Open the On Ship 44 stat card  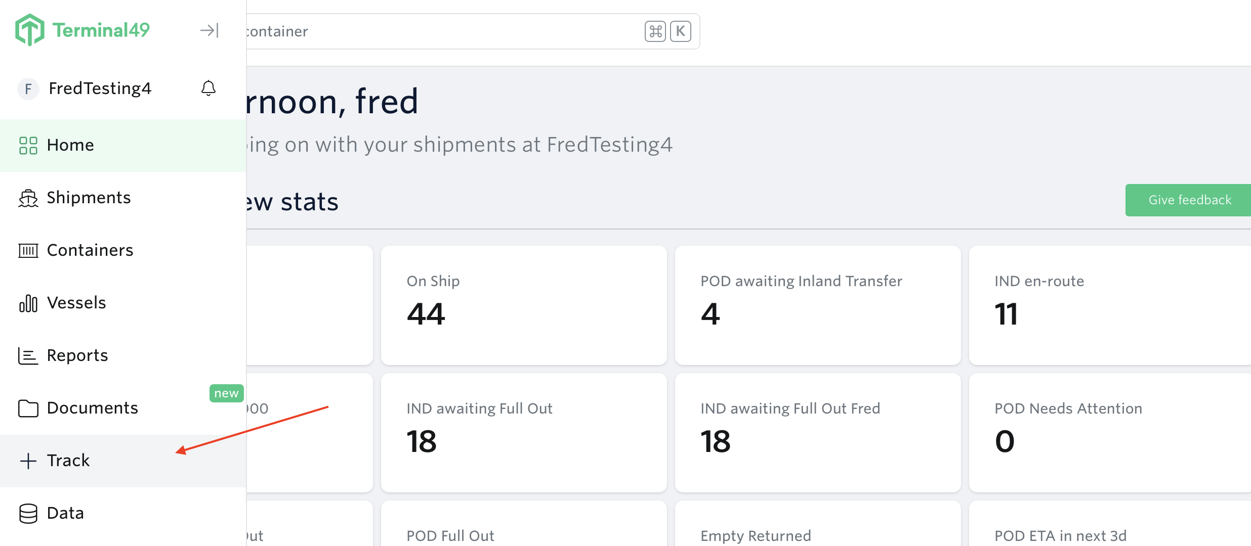pos(524,305)
